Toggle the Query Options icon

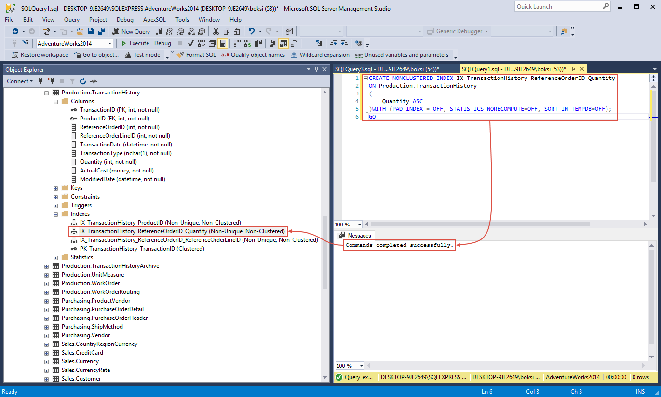coord(212,43)
